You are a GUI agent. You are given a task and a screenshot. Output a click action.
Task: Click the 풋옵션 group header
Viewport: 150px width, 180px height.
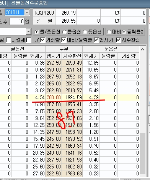coord(111,49)
